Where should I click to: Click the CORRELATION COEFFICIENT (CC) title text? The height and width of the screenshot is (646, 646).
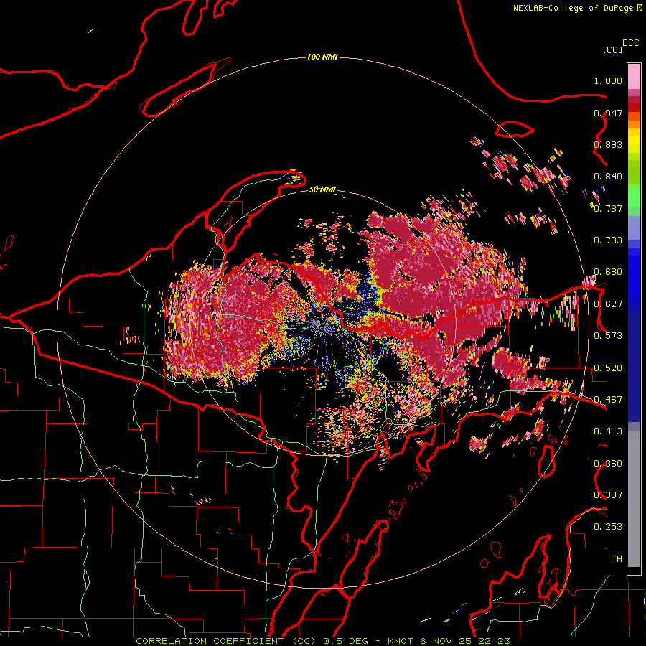tap(226, 641)
